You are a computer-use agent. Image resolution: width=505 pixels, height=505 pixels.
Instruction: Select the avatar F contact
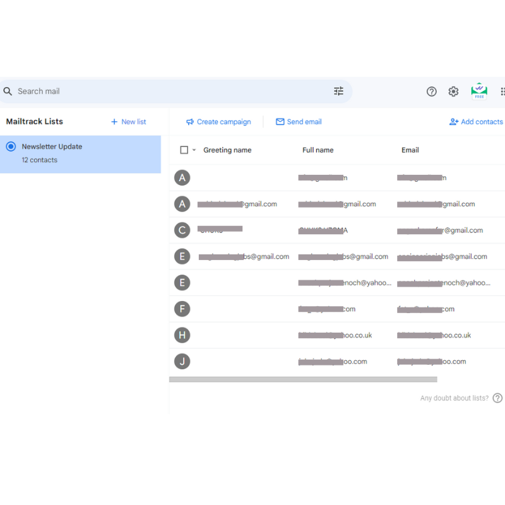pos(182,309)
